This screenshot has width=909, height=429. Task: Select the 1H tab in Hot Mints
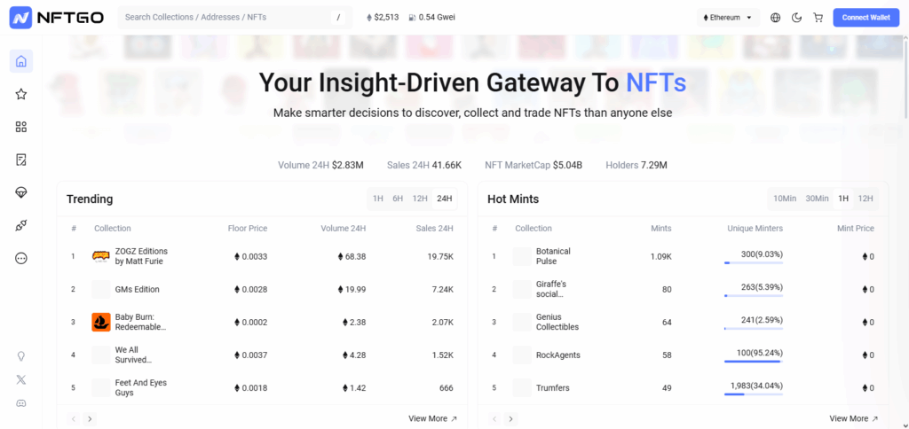pyautogui.click(x=843, y=199)
